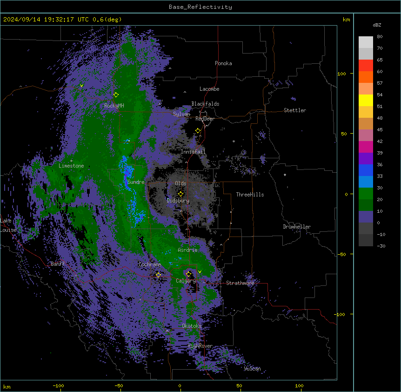Click the white plus marker north of Drumheller

(285, 175)
